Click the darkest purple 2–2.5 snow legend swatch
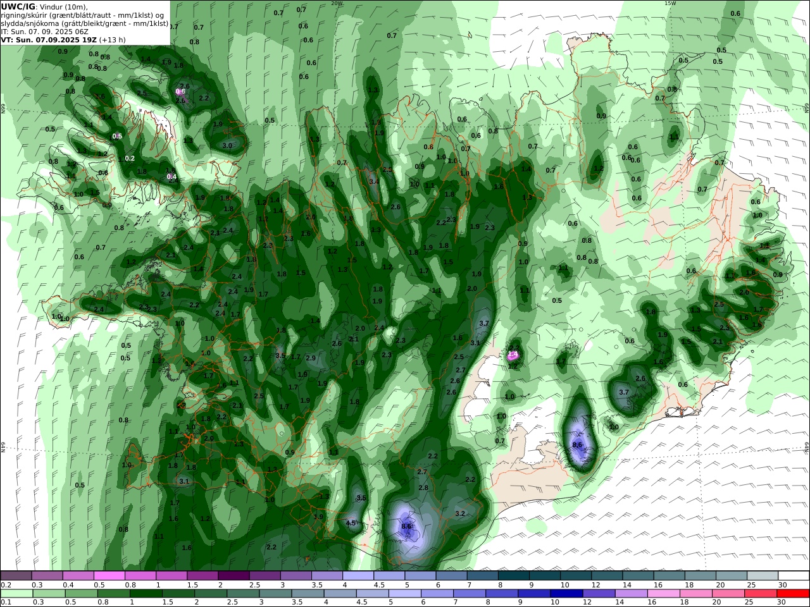The width and height of the screenshot is (810, 607). pyautogui.click(x=234, y=576)
